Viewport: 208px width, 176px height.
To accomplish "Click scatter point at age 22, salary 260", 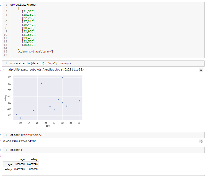I will [x=21, y=118].
